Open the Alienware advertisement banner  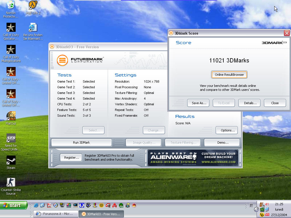(x=193, y=158)
